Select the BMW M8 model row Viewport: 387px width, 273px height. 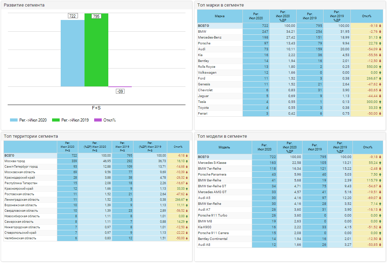pyautogui.click(x=290, y=221)
